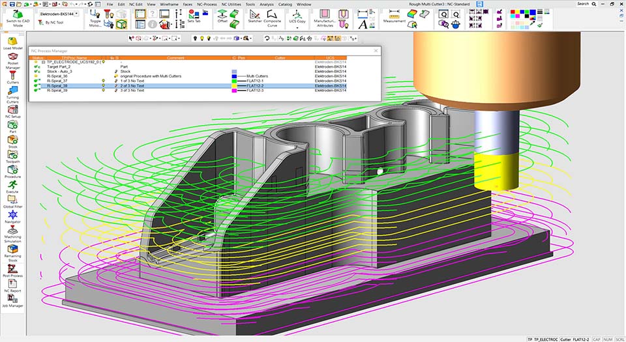Viewport: 626px width, 342px height.
Task: Collapse the TP_ELECTRODE_UCS192 tree node
Action: (43, 61)
